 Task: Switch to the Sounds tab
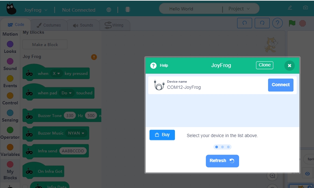pos(83,25)
